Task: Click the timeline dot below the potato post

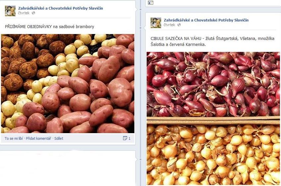Action: click(x=140, y=159)
